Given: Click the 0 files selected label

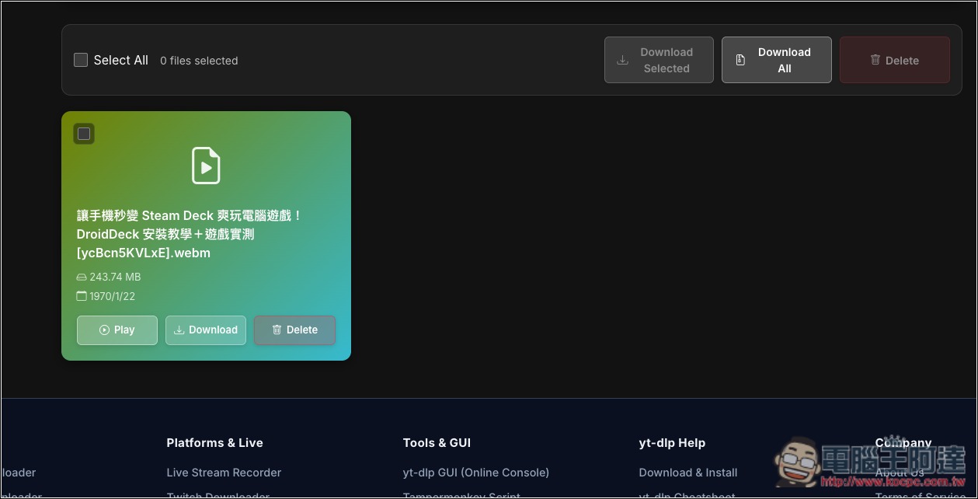Looking at the screenshot, I should (199, 61).
